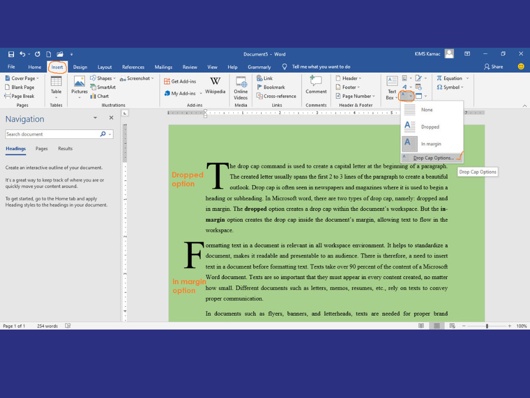The height and width of the screenshot is (398, 530).
Task: Click the smiley feedback icon
Action: pos(521,66)
